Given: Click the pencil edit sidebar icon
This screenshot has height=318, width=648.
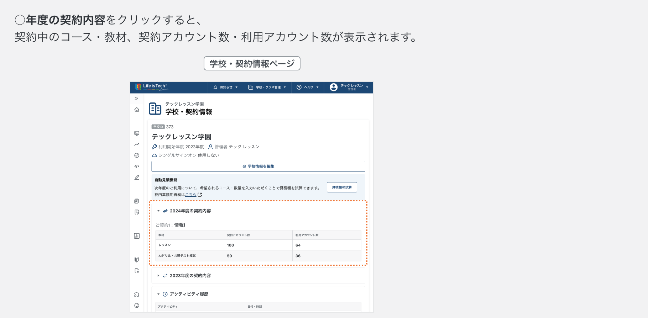Looking at the screenshot, I should coord(137,177).
